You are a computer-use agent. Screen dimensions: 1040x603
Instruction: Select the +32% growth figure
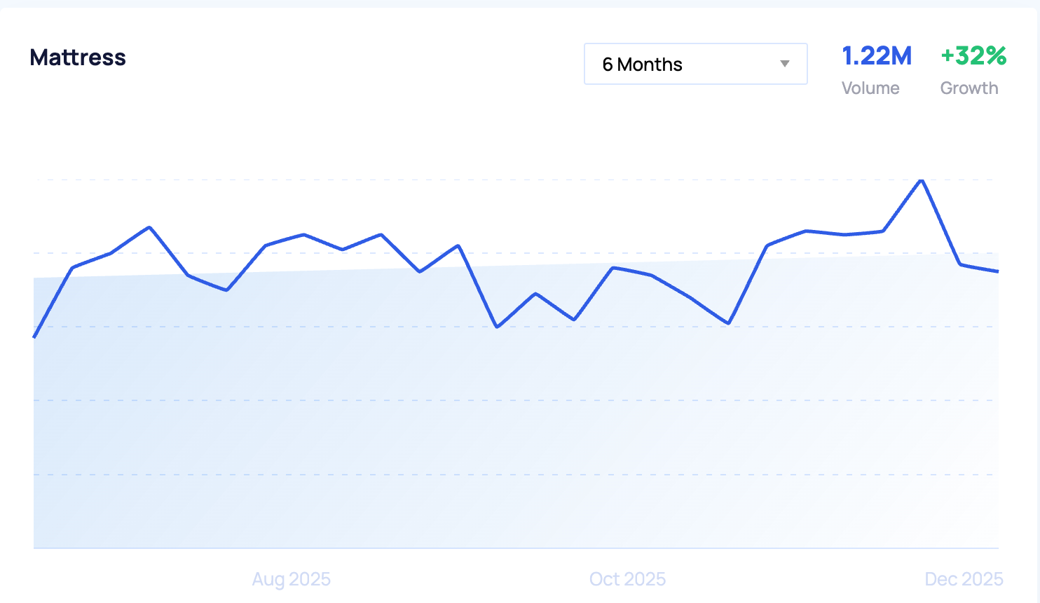pyautogui.click(x=973, y=56)
